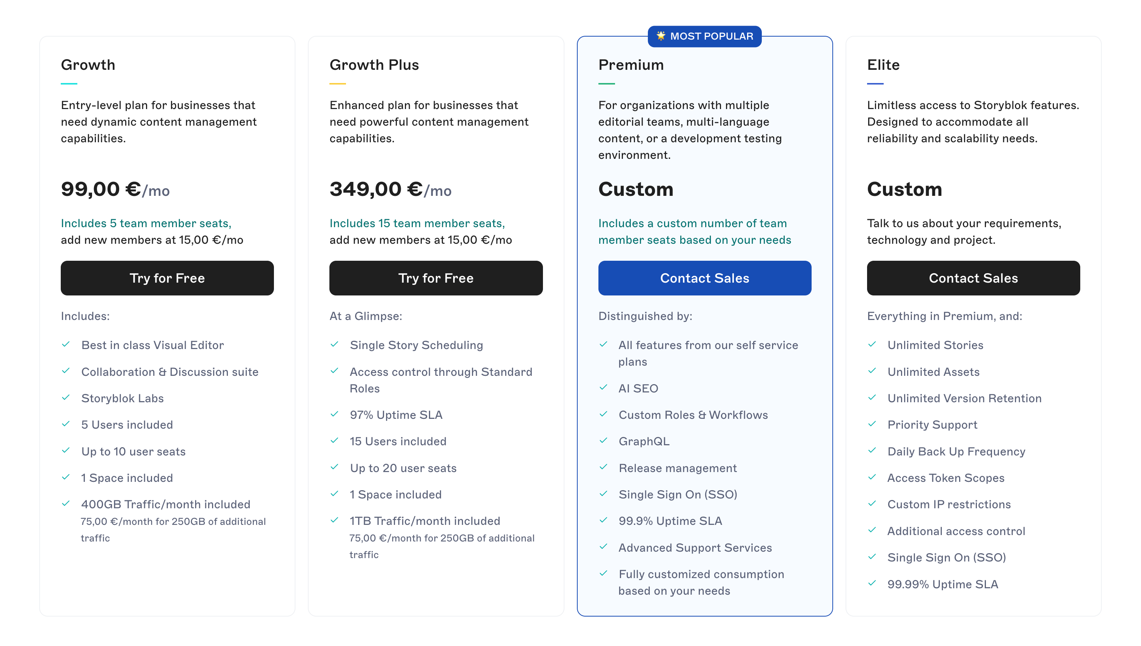Click checkmark icon next to 99.99% Uptime SLA
1141x646 pixels.
tap(872, 583)
